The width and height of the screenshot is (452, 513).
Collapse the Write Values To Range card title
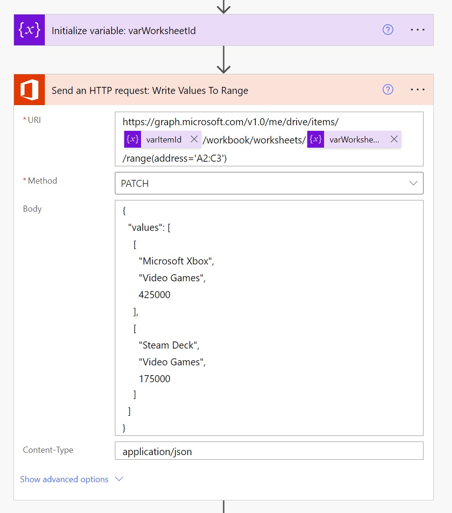[x=149, y=91]
